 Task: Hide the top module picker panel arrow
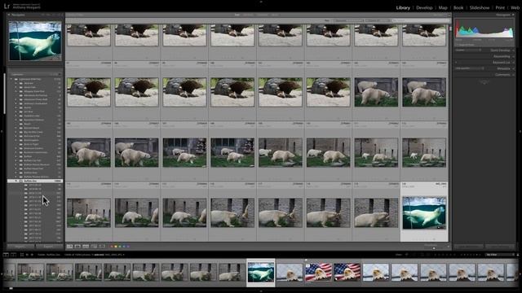click(x=261, y=2)
